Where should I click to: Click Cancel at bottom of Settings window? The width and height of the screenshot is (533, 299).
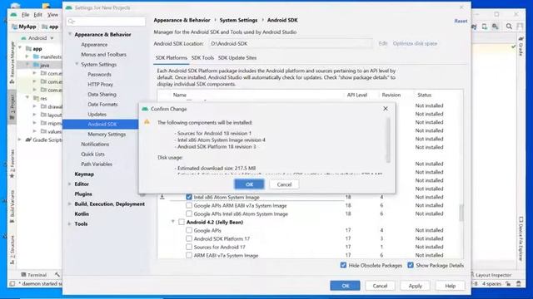[x=380, y=286]
